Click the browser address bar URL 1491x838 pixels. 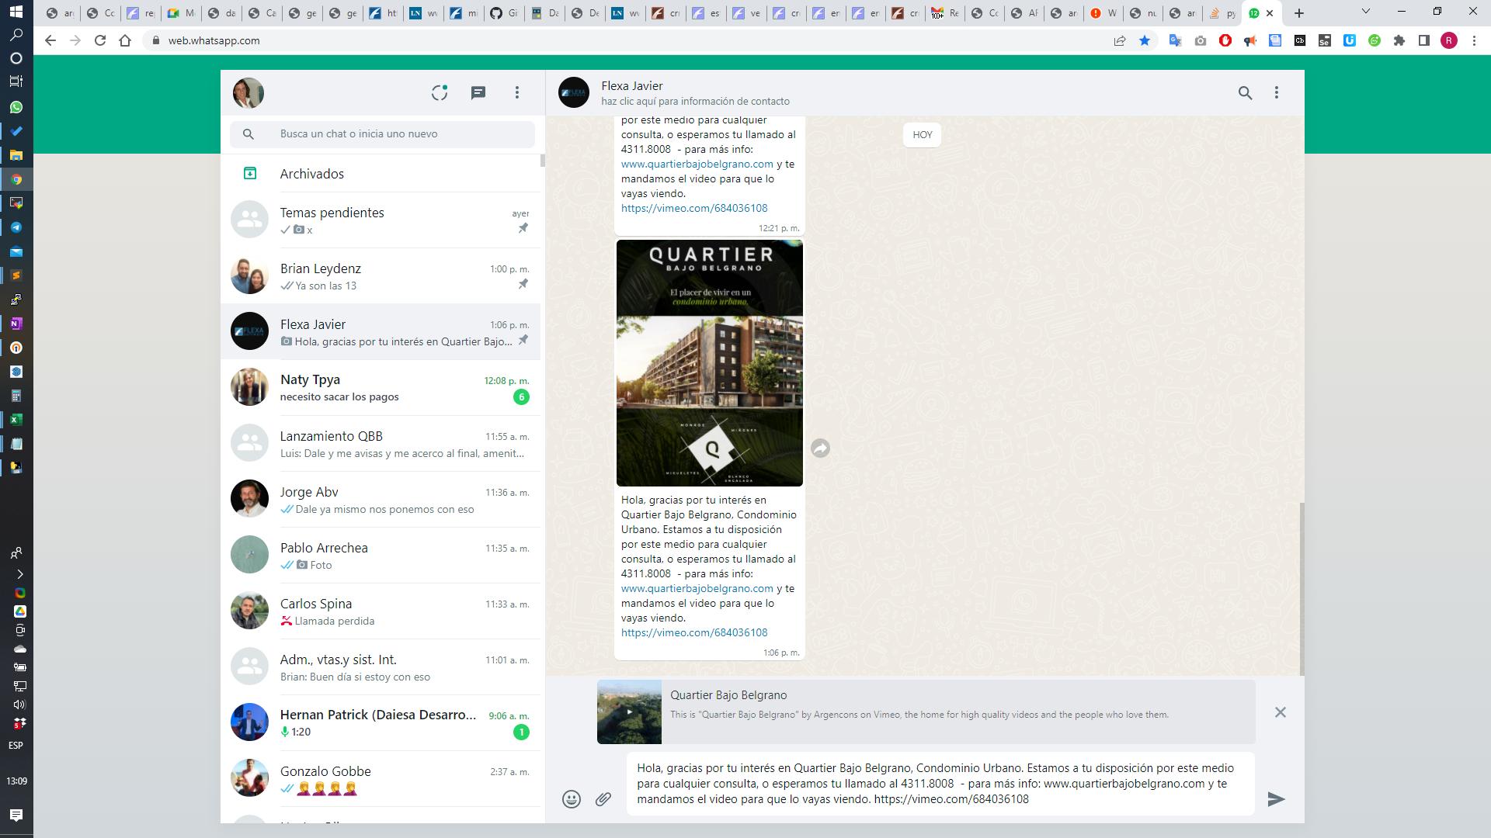tap(214, 40)
